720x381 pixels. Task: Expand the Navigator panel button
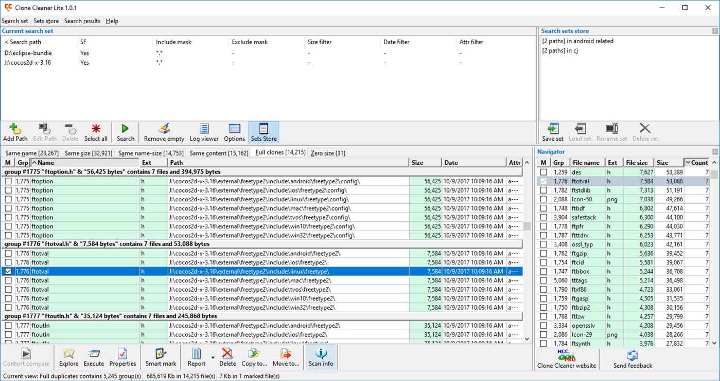pos(715,151)
